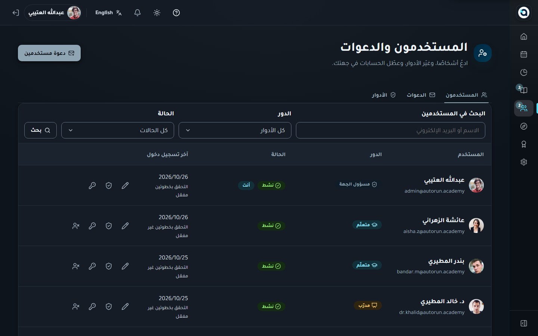
Task: Open the help question mark icon
Action: (176, 13)
